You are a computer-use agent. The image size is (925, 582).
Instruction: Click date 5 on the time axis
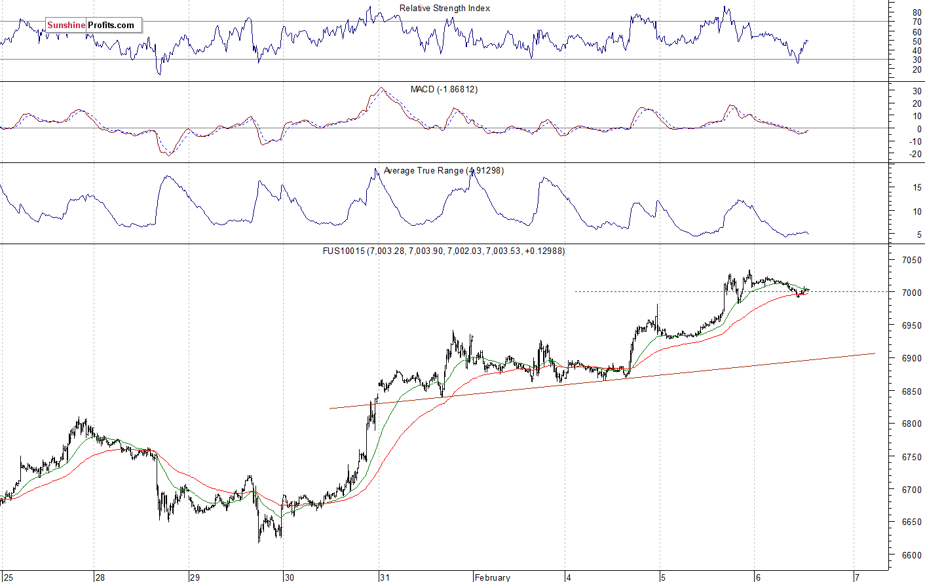tap(663, 577)
